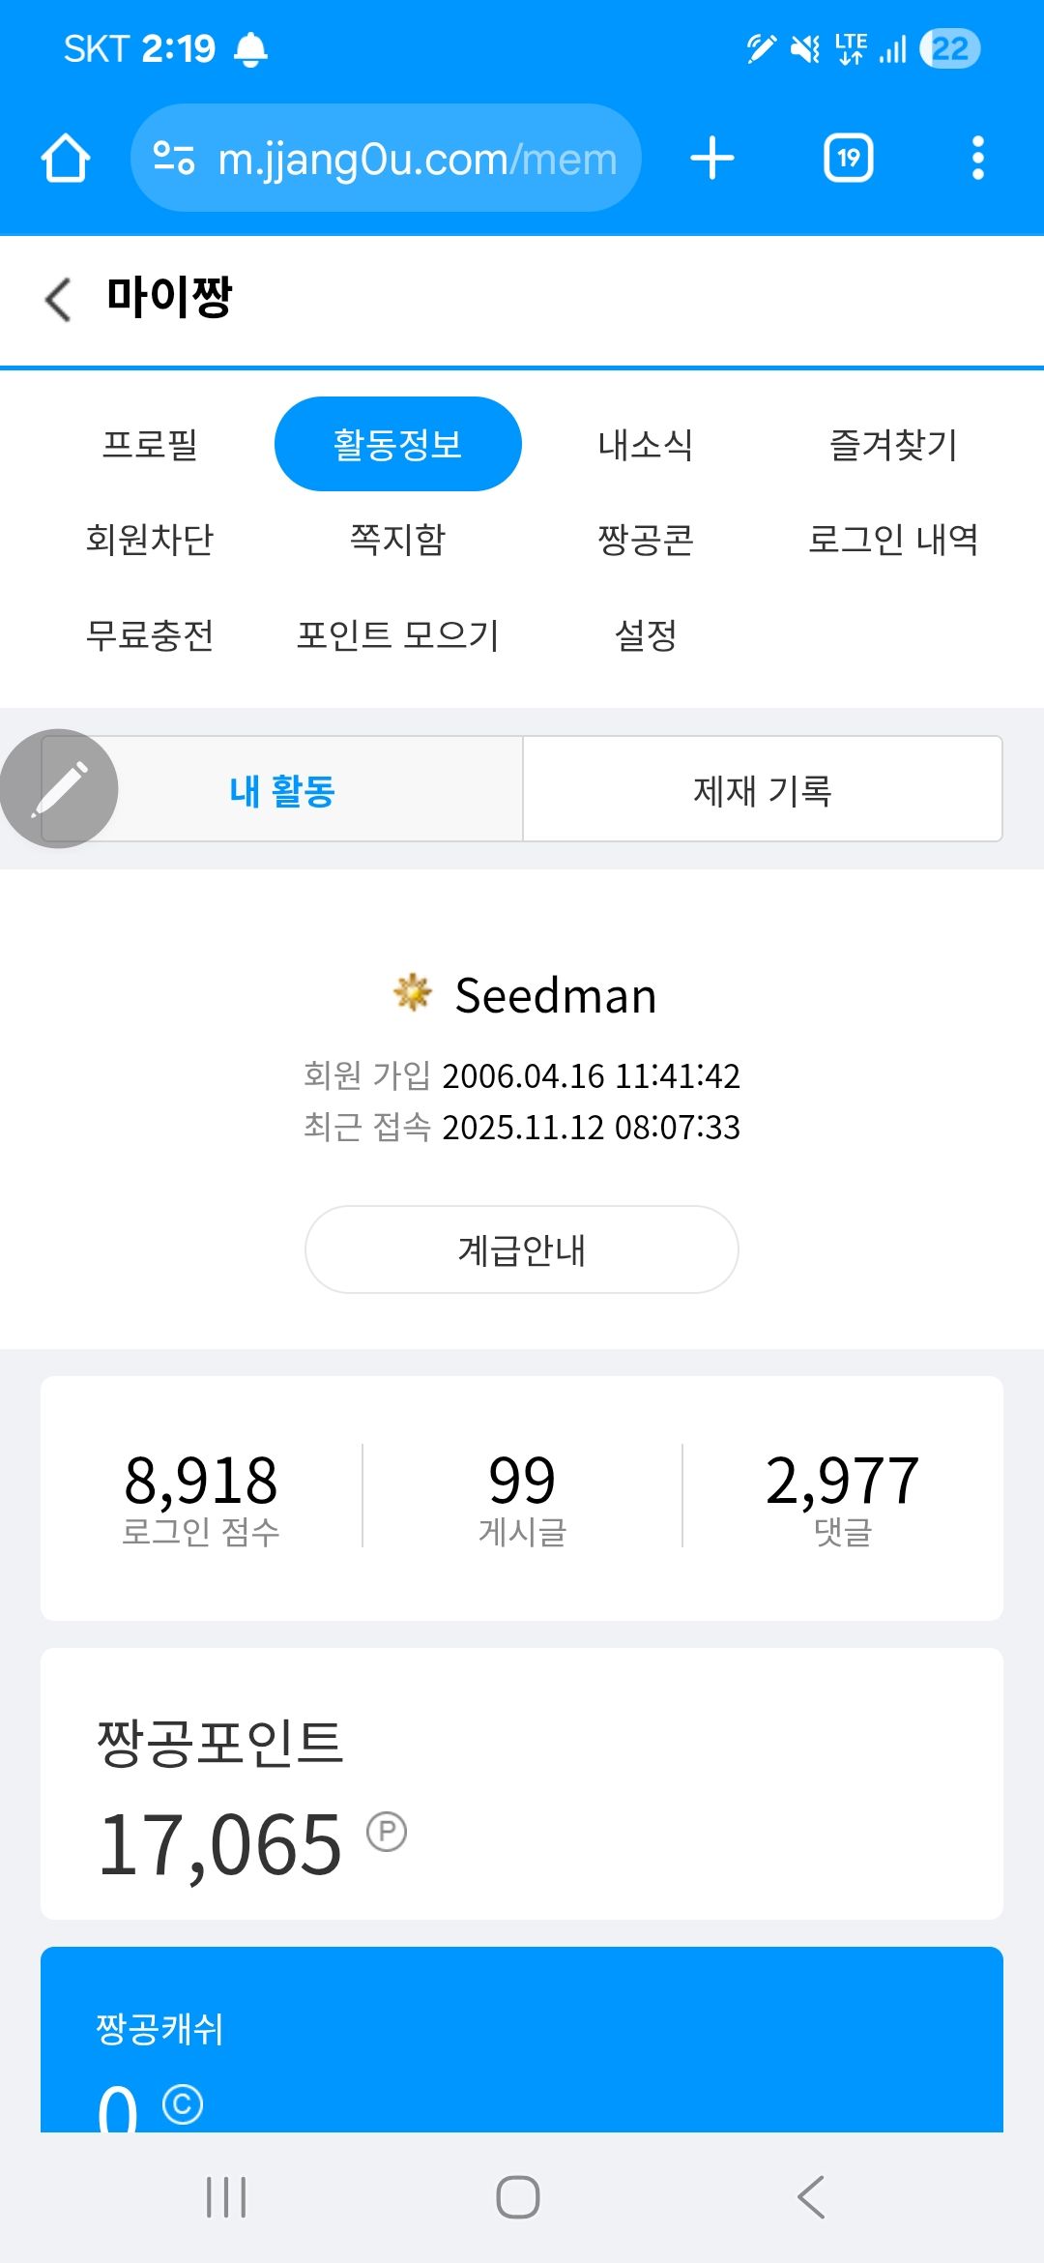The height and width of the screenshot is (2263, 1044).
Task: Open the 쪽지함 message box
Action: click(x=397, y=540)
